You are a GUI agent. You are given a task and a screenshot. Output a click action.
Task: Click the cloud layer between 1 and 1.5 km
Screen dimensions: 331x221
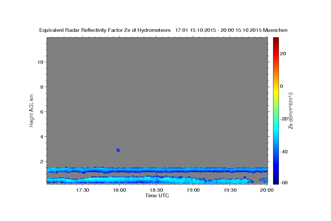click(x=157, y=170)
